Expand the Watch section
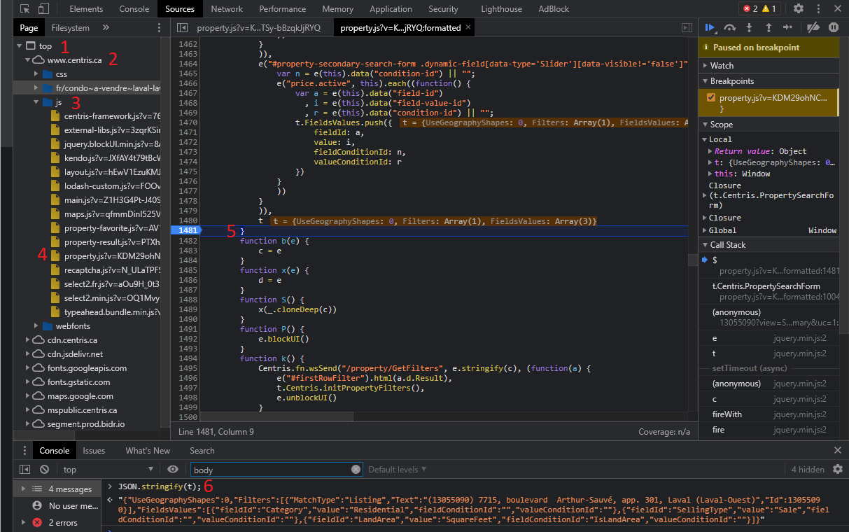Viewport: 849px width, 532px height. [721, 65]
